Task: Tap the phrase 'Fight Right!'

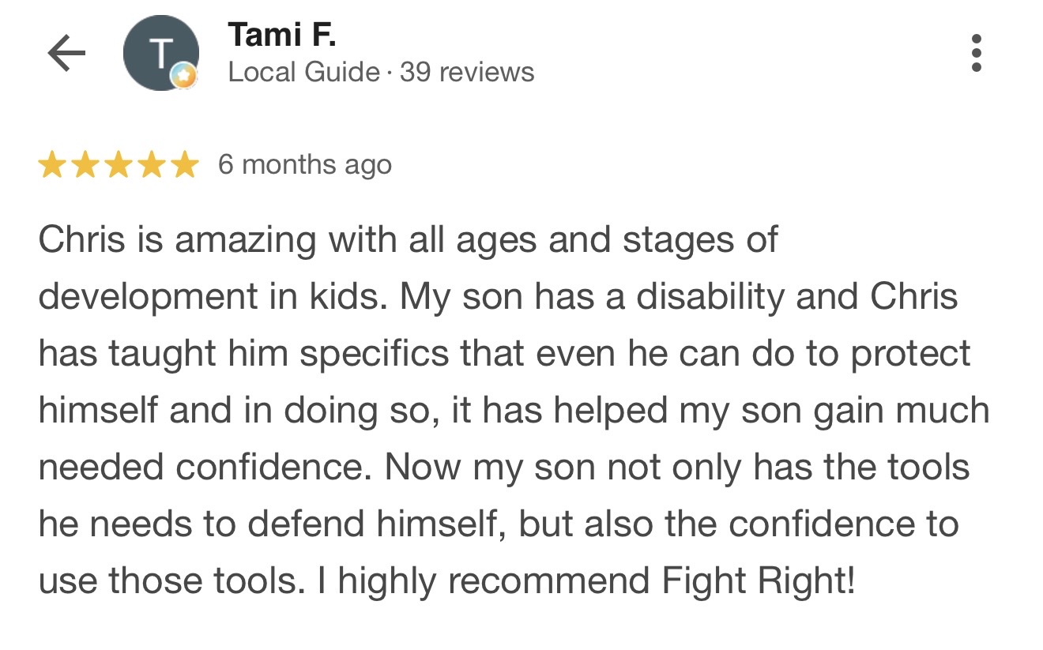Action: tap(759, 581)
